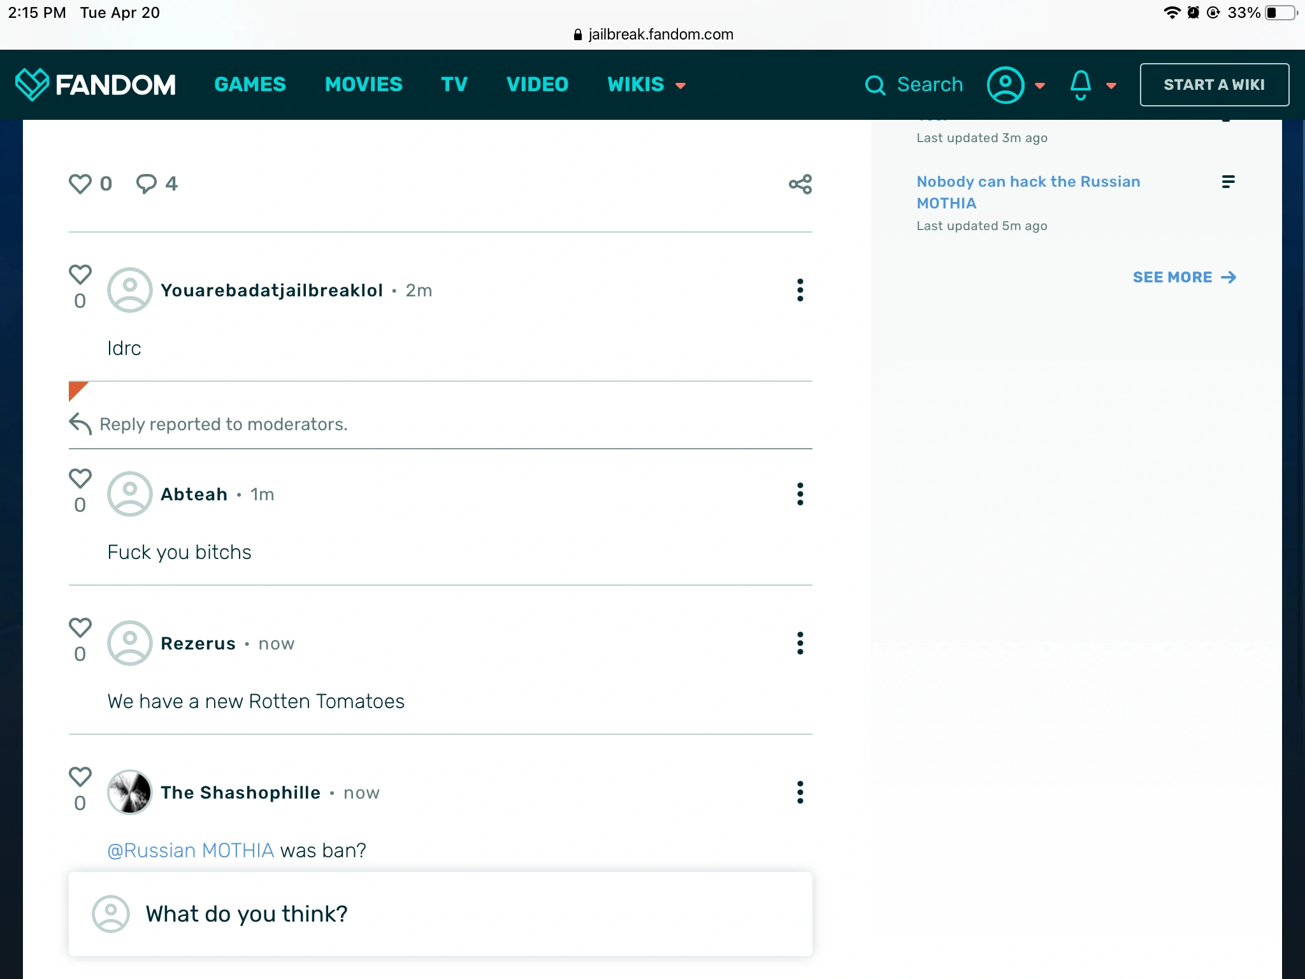Click The Shashophille's avatar thumbnail

130,792
